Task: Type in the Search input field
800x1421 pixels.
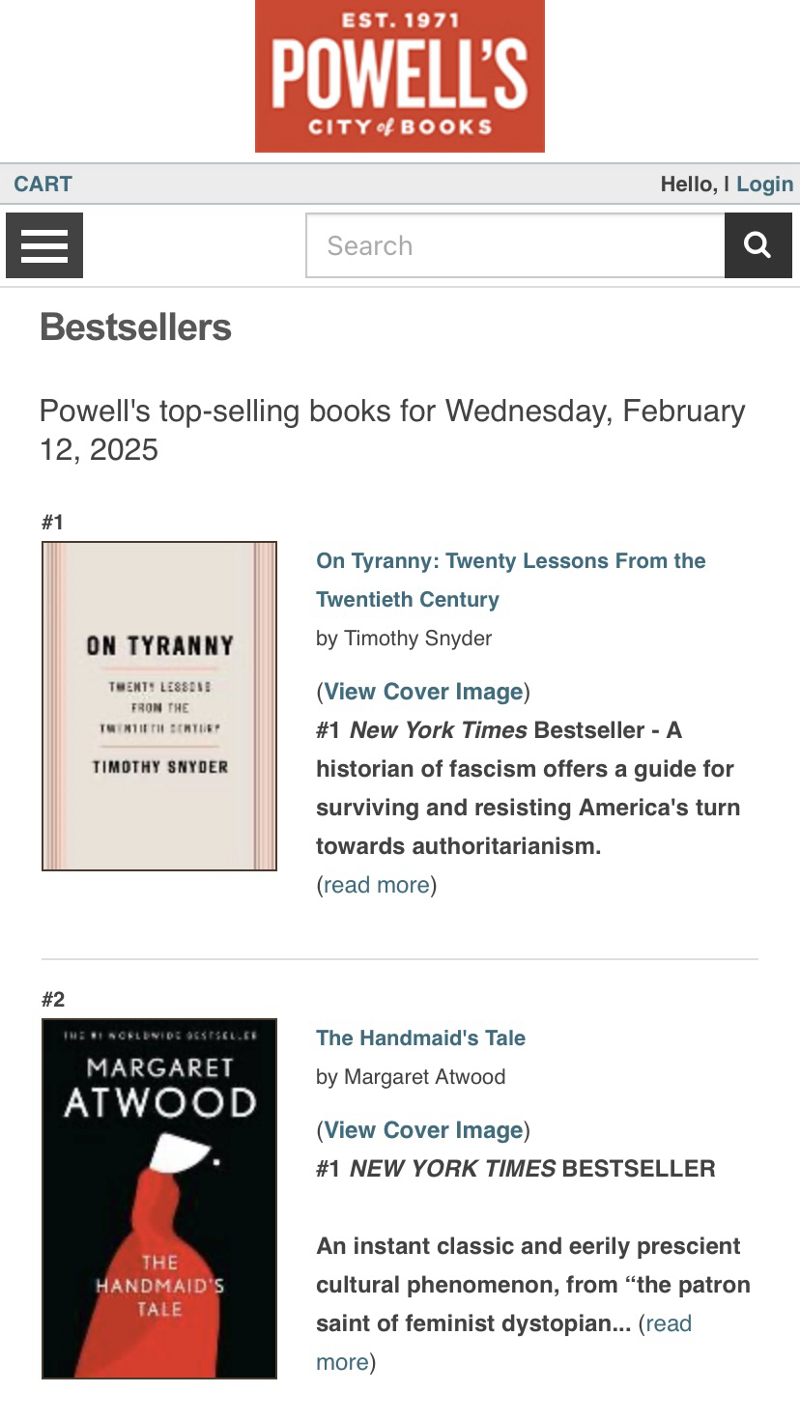Action: 515,245
